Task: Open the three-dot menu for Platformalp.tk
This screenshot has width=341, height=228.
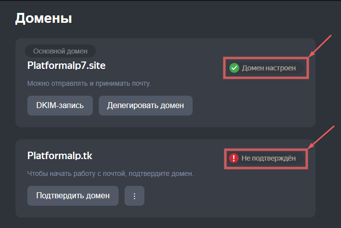Action: tap(134, 196)
